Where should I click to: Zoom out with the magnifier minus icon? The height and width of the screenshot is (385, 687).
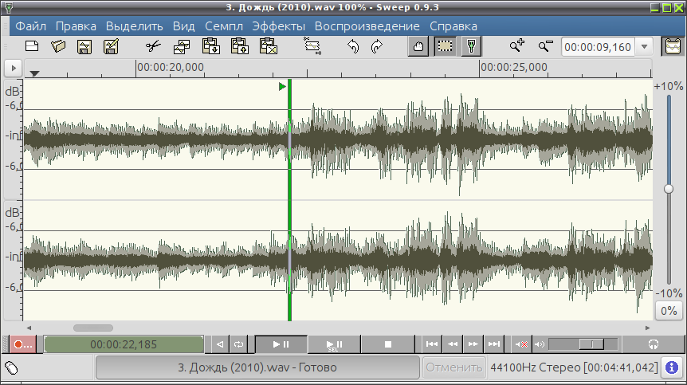[545, 45]
